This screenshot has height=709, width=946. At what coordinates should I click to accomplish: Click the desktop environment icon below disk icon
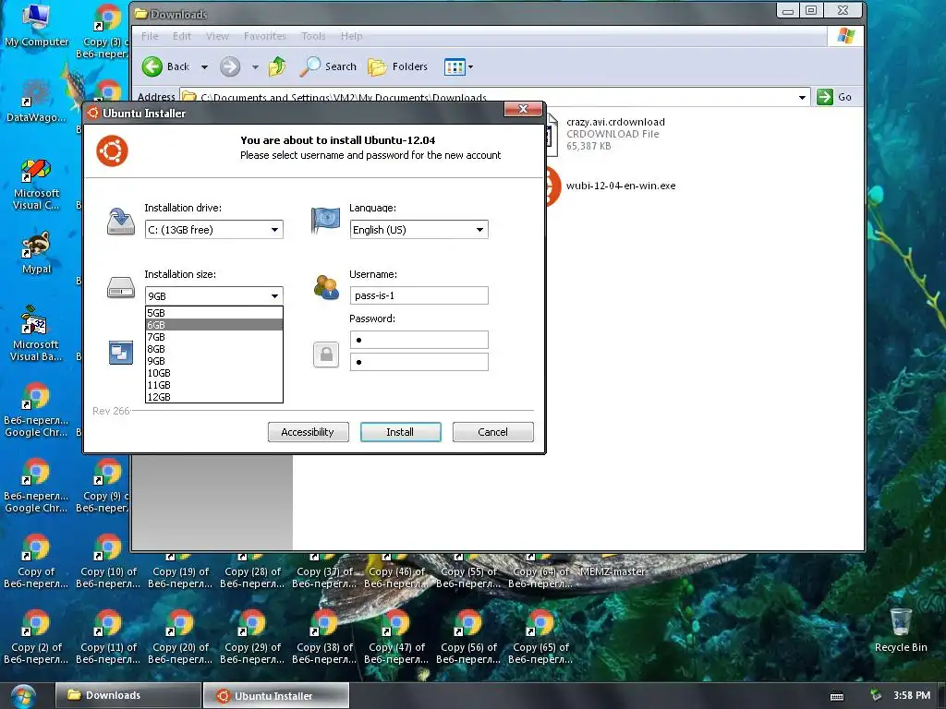tap(121, 353)
